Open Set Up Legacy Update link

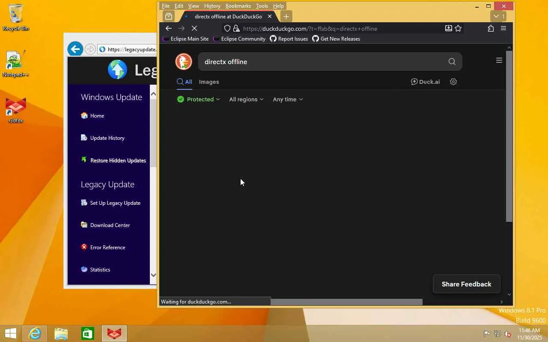111,203
